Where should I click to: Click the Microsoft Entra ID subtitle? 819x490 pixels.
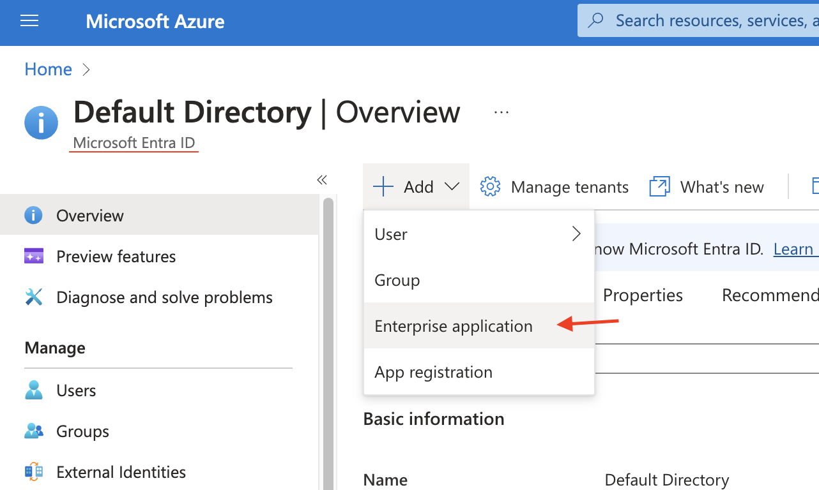(134, 142)
